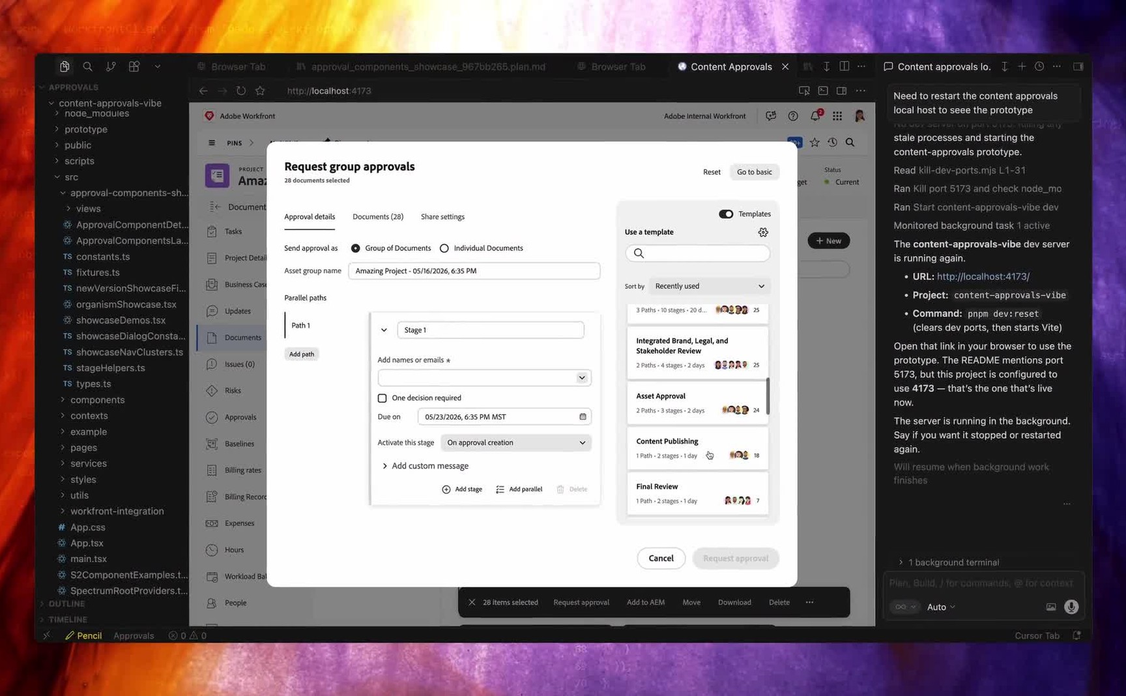
Task: Expand the components folder
Action: 97,400
